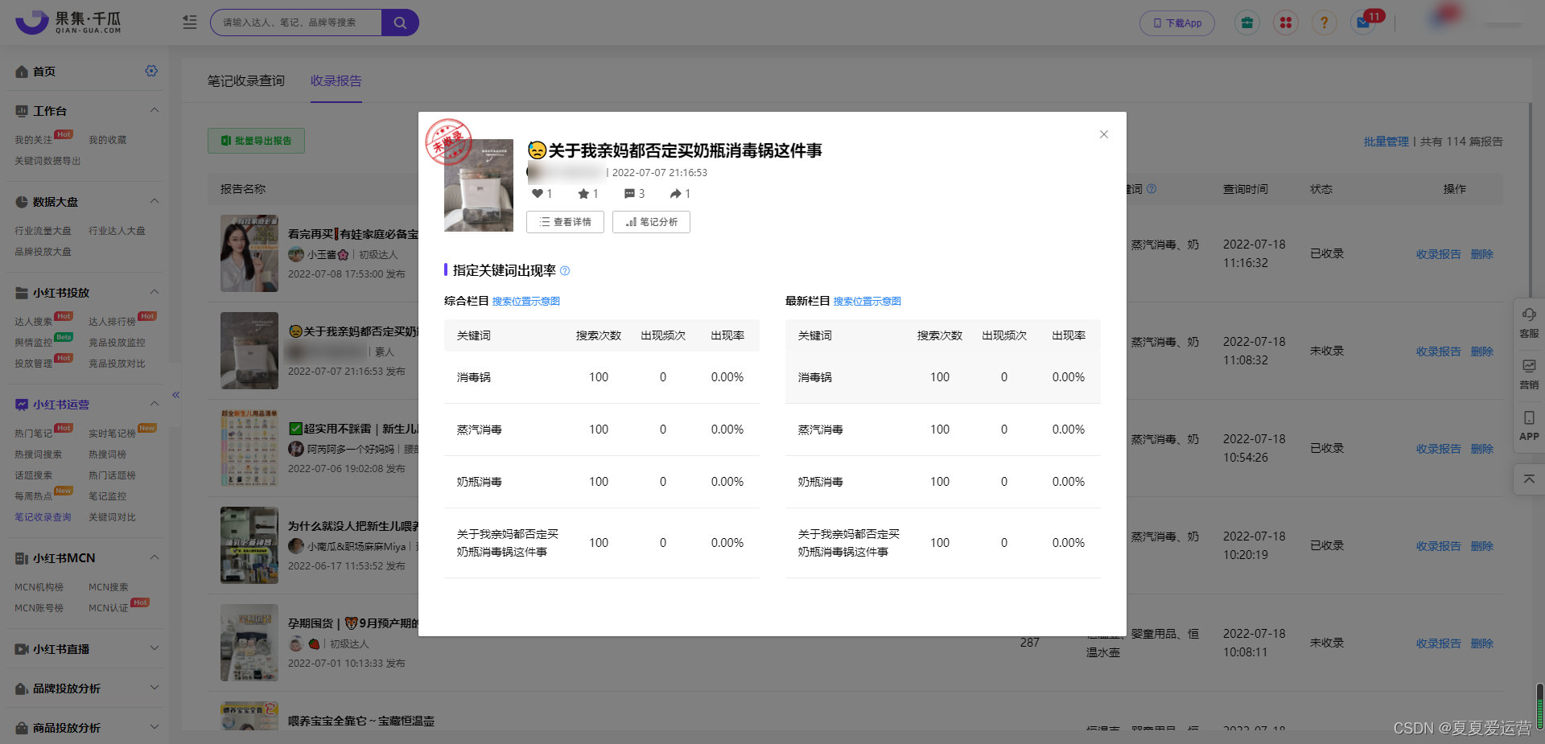The height and width of the screenshot is (744, 1545).
Task: Click the note cover thumbnail in dialog
Action: tap(479, 185)
